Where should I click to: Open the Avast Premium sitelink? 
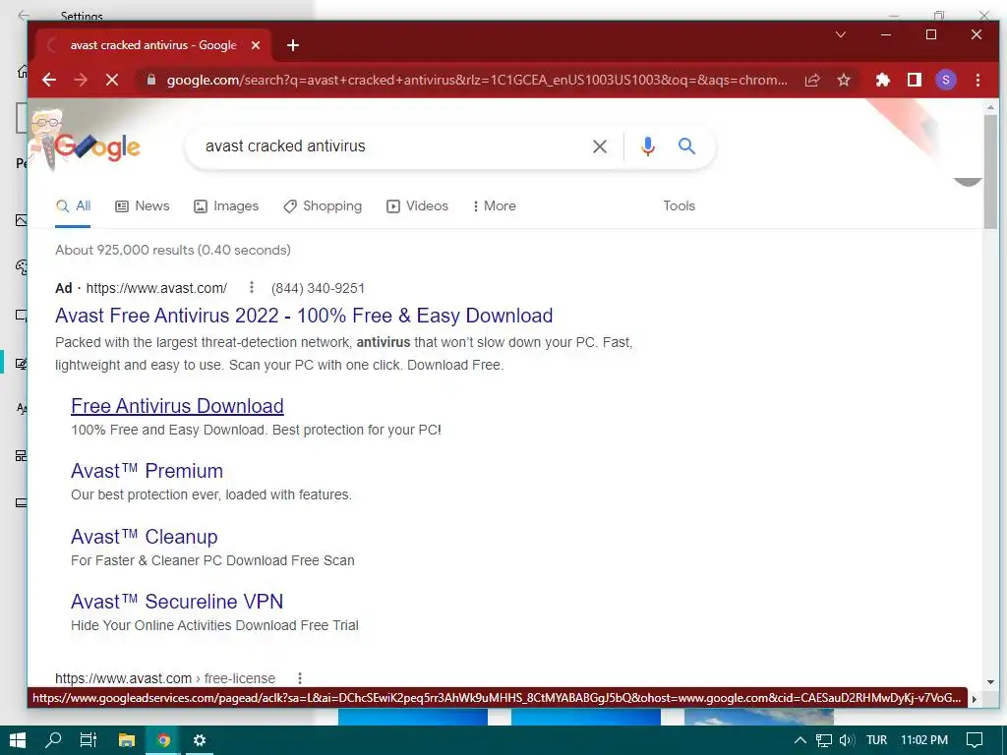148,471
